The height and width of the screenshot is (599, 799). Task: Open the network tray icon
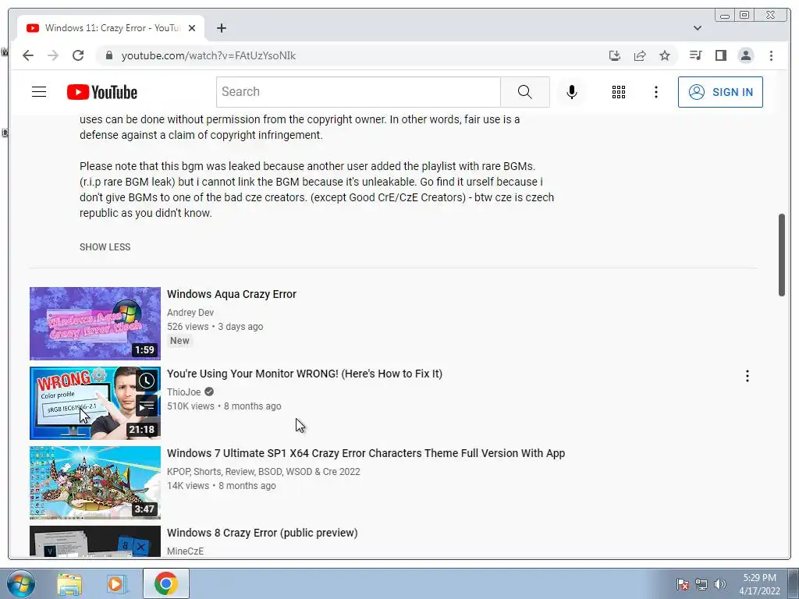tap(701, 584)
